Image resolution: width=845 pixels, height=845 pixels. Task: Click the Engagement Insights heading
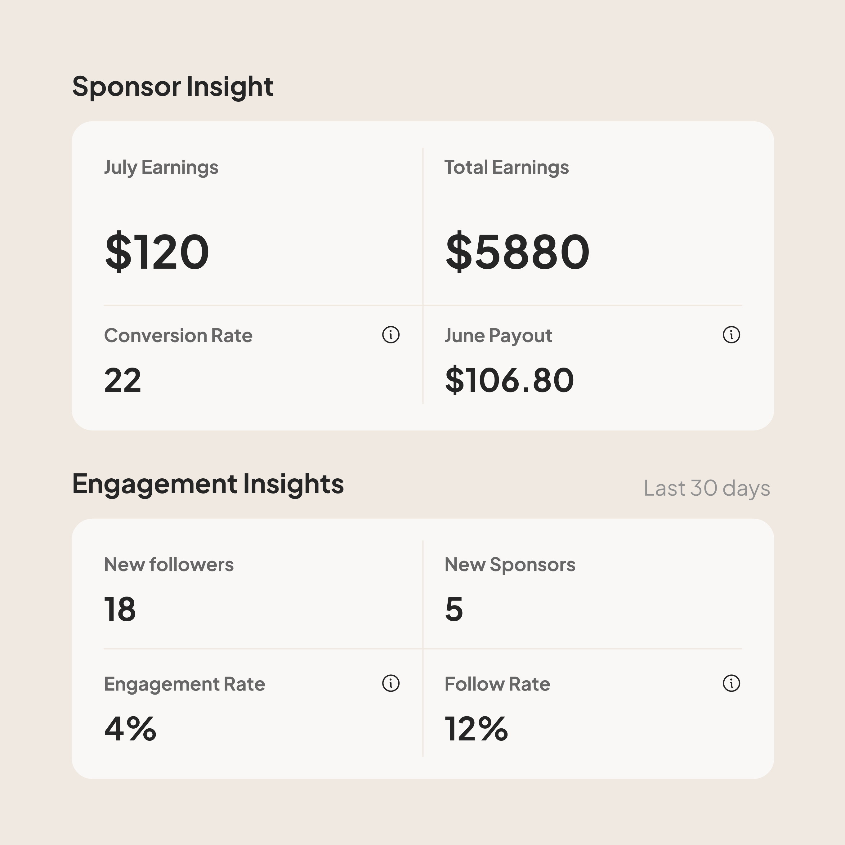pyautogui.click(x=208, y=485)
